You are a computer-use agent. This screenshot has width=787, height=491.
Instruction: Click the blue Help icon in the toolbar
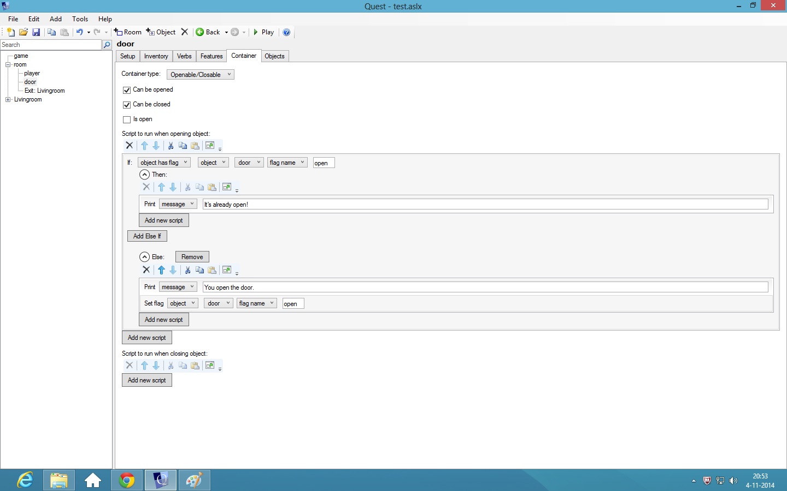pyautogui.click(x=286, y=32)
